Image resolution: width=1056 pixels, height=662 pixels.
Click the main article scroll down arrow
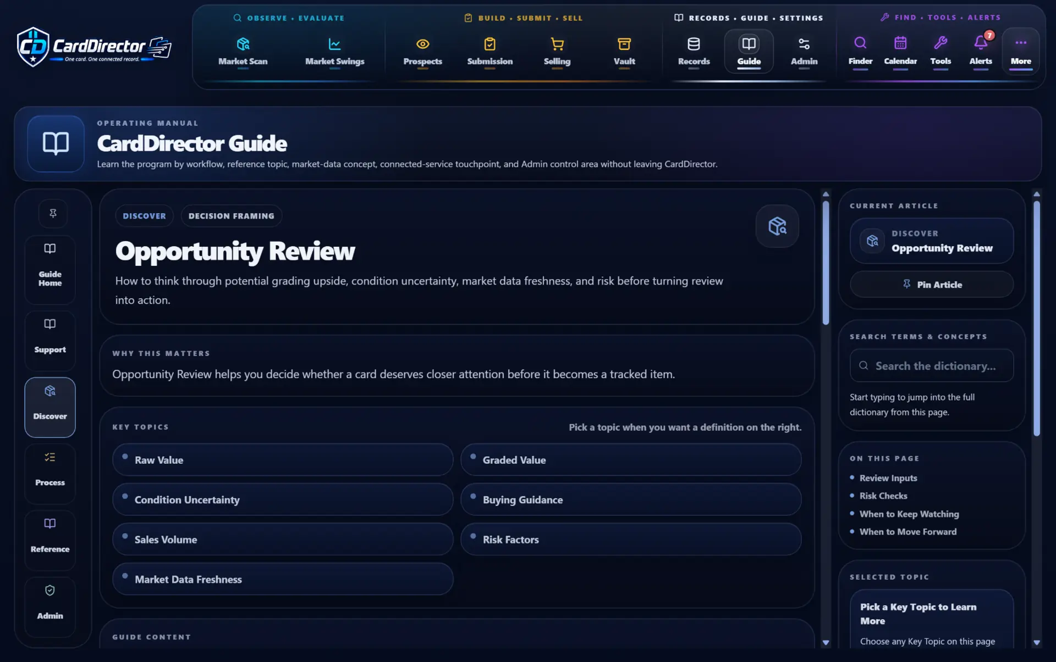[x=826, y=642]
